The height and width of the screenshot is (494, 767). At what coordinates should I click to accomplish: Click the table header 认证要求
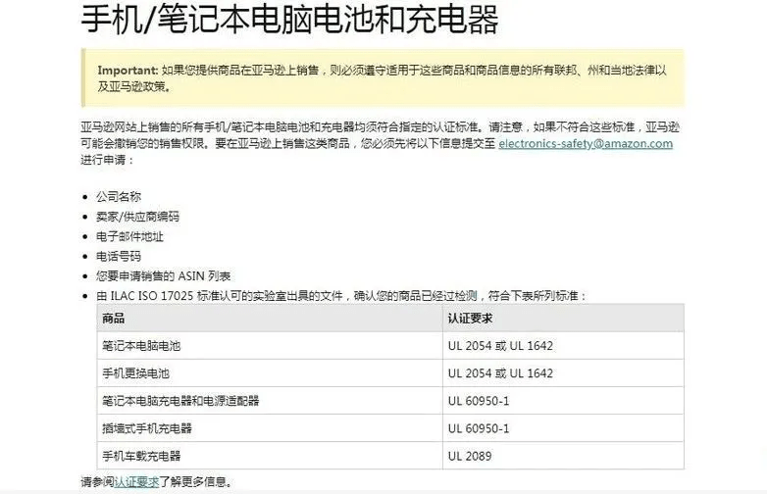click(x=563, y=319)
